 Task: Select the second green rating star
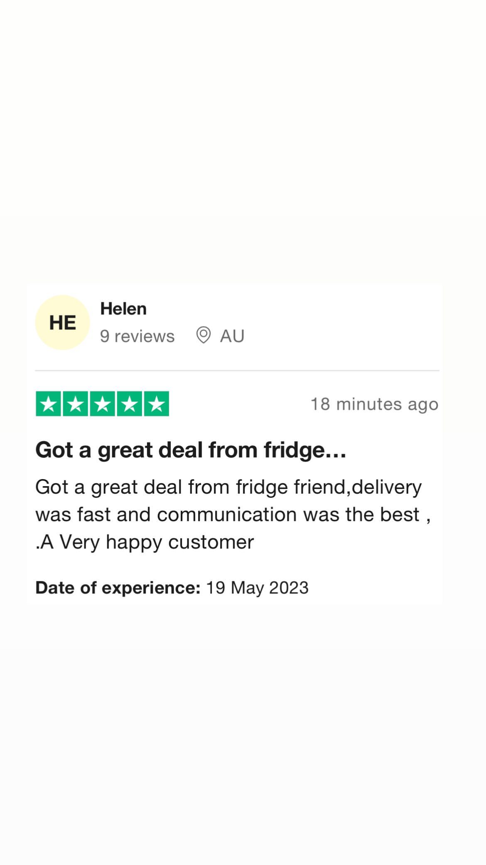(76, 404)
